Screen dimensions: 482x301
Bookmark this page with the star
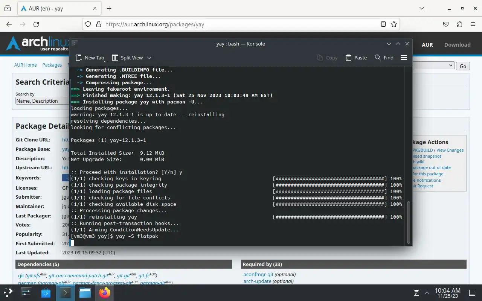click(394, 24)
